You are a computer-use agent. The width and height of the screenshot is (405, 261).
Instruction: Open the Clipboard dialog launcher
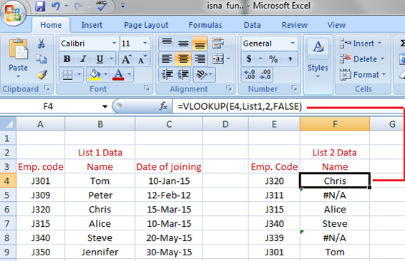[x=47, y=88]
